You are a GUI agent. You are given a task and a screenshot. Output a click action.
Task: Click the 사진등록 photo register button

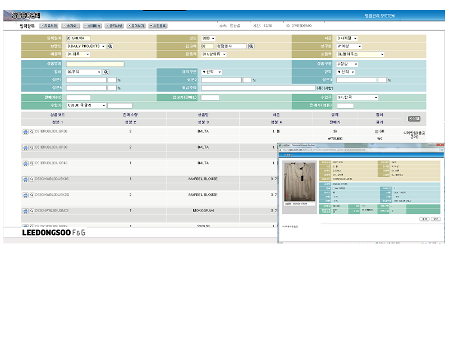click(158, 26)
